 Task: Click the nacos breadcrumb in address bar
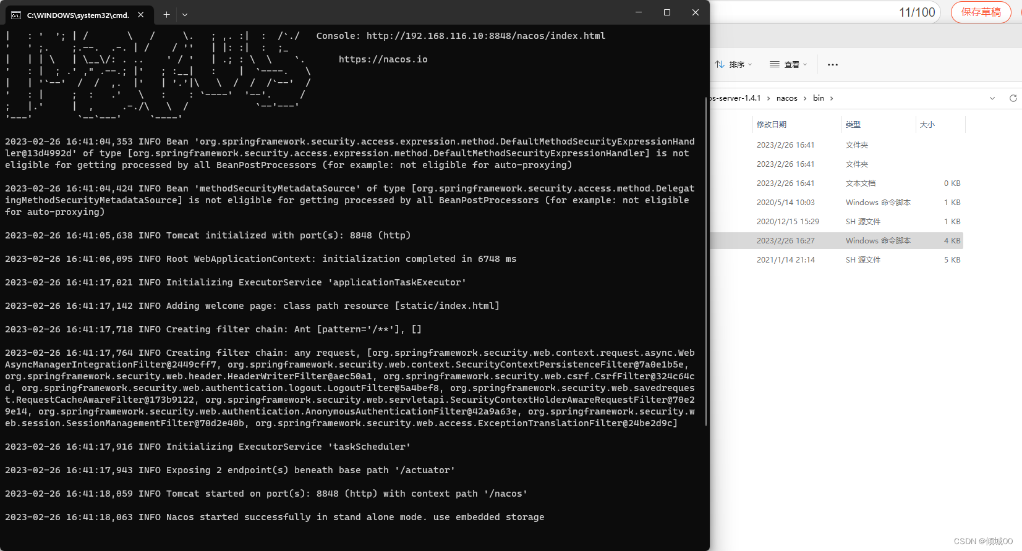tap(787, 98)
